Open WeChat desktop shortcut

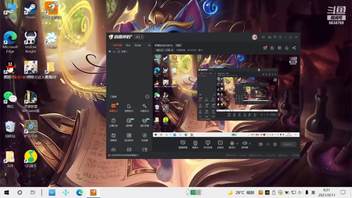tap(10, 99)
